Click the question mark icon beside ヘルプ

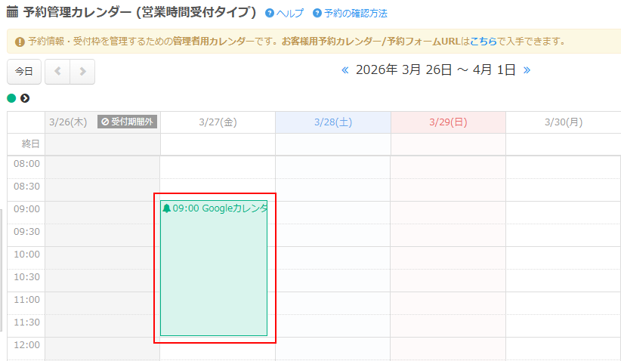[x=270, y=14]
